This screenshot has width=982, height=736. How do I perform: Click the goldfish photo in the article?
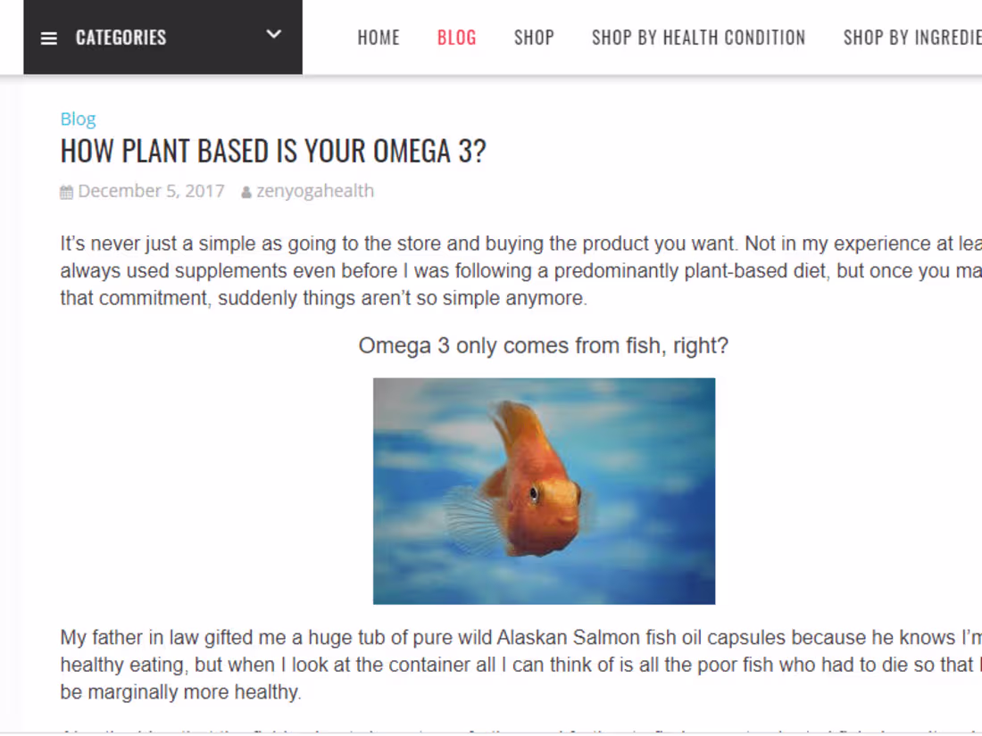(544, 490)
